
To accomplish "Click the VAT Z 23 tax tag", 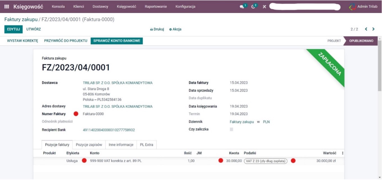I will [x=265, y=161].
